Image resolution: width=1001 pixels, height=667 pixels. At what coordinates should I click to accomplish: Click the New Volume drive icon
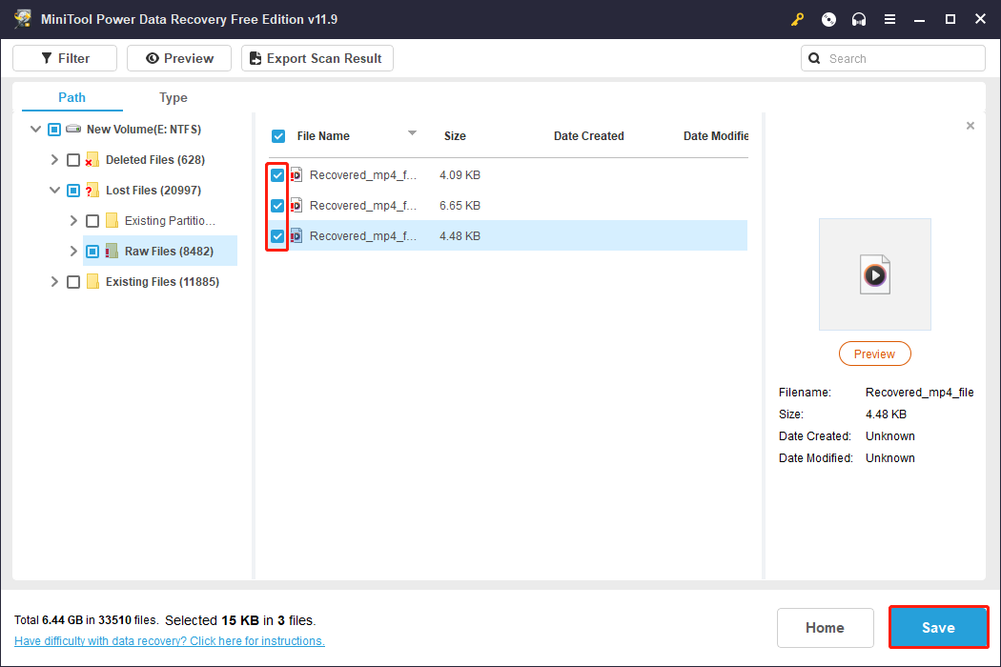pyautogui.click(x=73, y=129)
